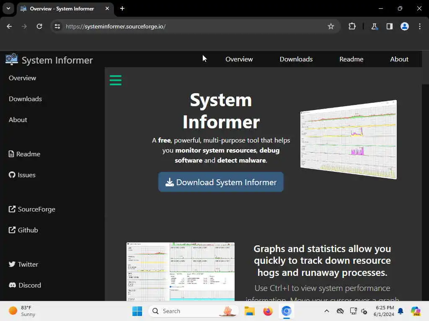Open the Twitter link in sidebar
The height and width of the screenshot is (321, 429).
[x=23, y=264]
